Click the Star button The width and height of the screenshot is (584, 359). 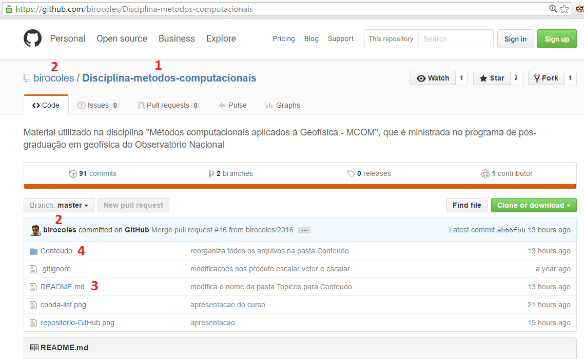[x=492, y=78]
